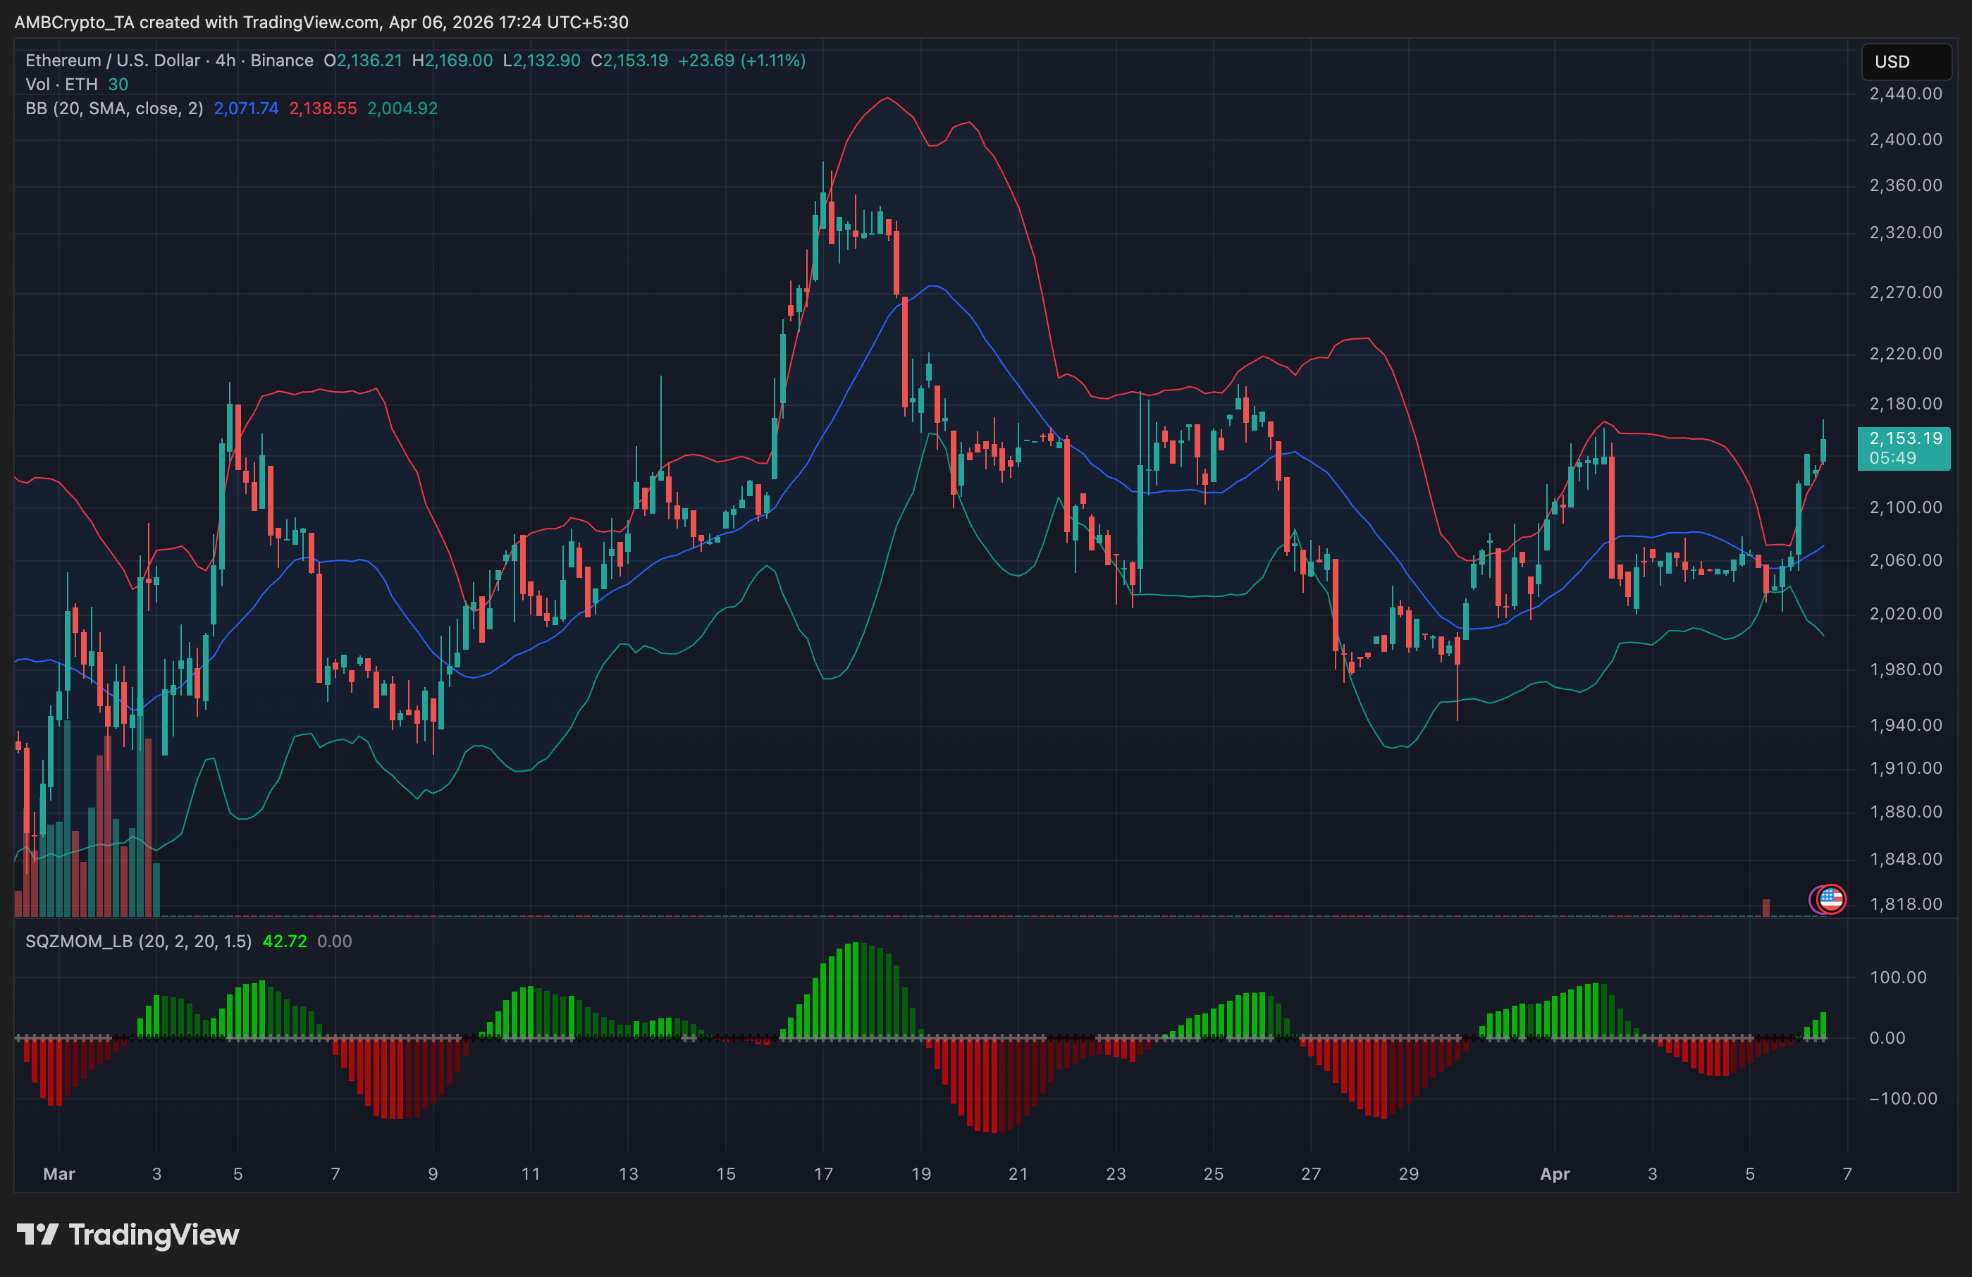Click the TradingView logo at bottom left
1972x1277 pixels.
[x=128, y=1235]
